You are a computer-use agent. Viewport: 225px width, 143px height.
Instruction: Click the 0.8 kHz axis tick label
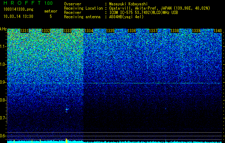[3, 100]
